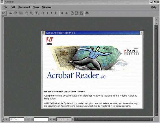Switch to Fit in Window page view
Viewport: 160px width, 123px height.
77,13
